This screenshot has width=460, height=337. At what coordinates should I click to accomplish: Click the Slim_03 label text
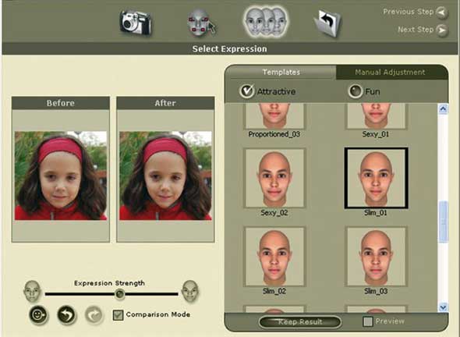[376, 291]
